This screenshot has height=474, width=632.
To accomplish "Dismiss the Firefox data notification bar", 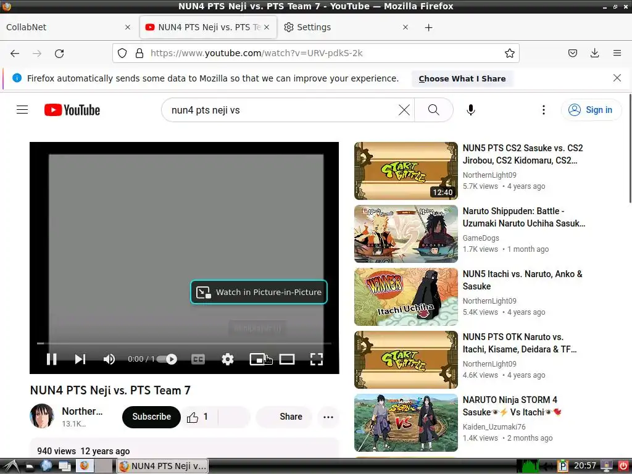I will coord(617,78).
